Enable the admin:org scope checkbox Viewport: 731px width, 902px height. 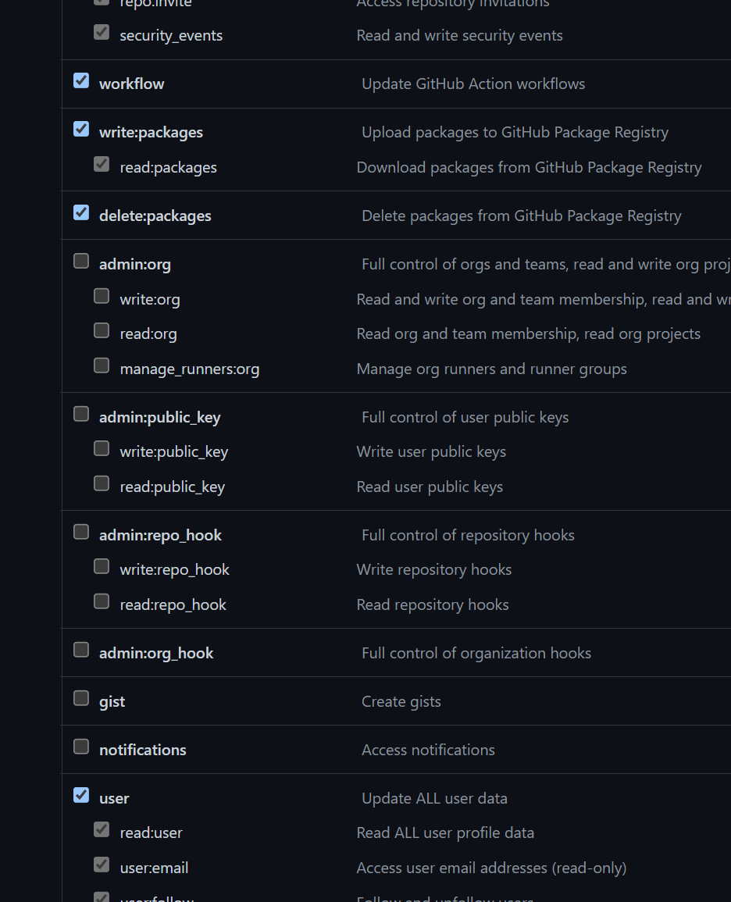click(81, 261)
